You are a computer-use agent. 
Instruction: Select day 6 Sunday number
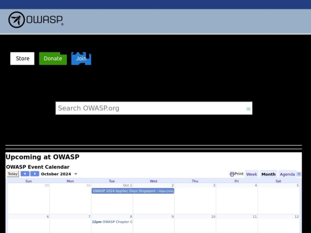[48, 217]
